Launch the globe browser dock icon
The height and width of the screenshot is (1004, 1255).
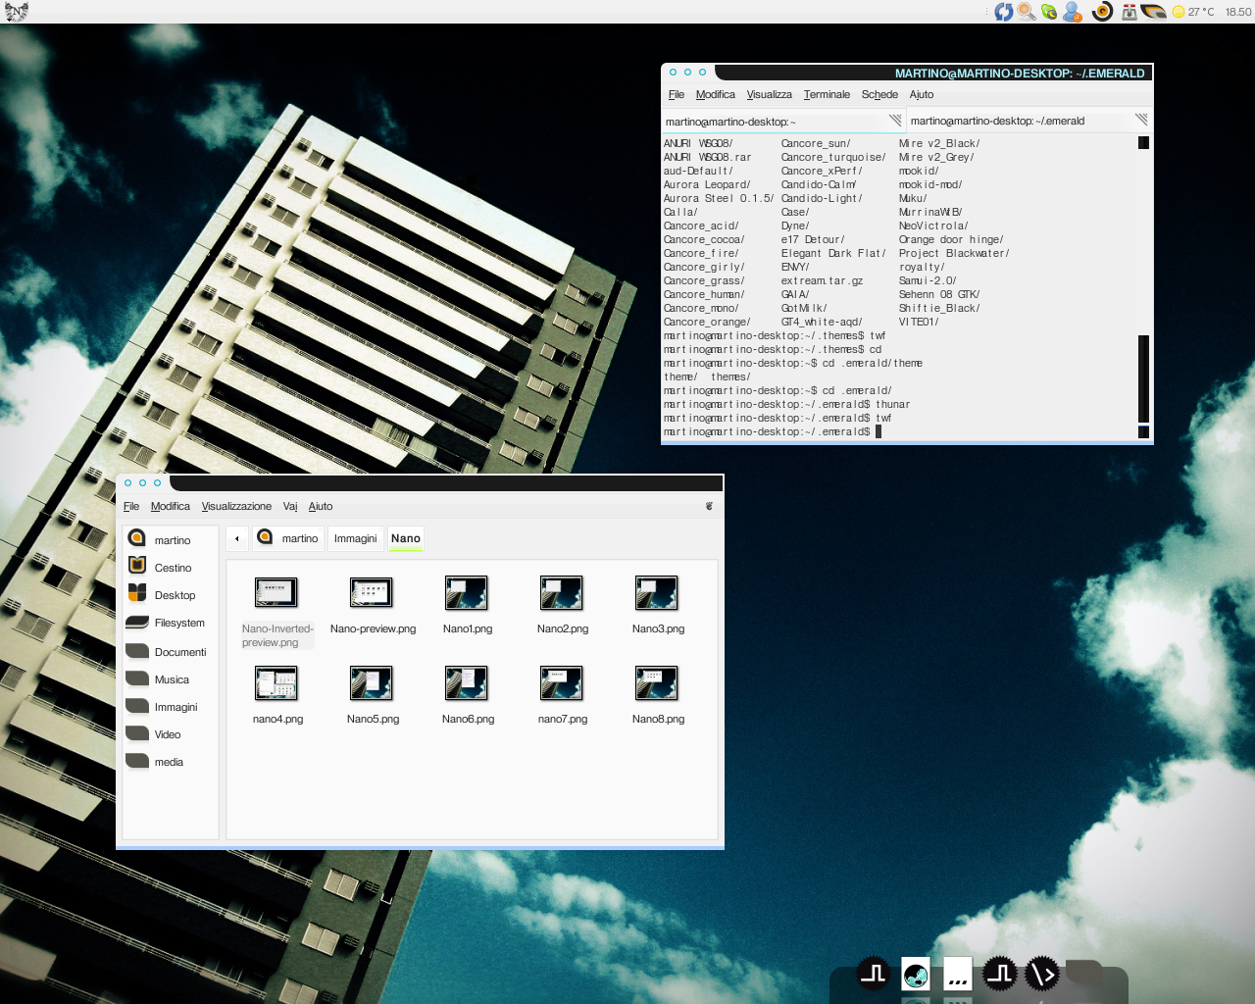click(x=916, y=974)
